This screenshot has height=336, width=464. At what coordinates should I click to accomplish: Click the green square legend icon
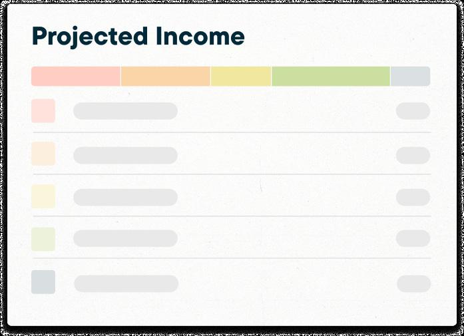[x=43, y=240]
